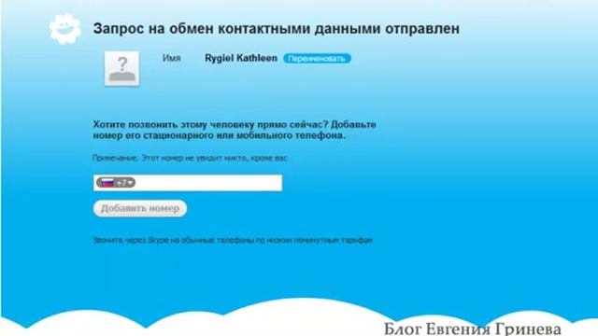The height and width of the screenshot is (336, 598).
Task: Click the Skype smiley flower icon
Action: click(65, 29)
